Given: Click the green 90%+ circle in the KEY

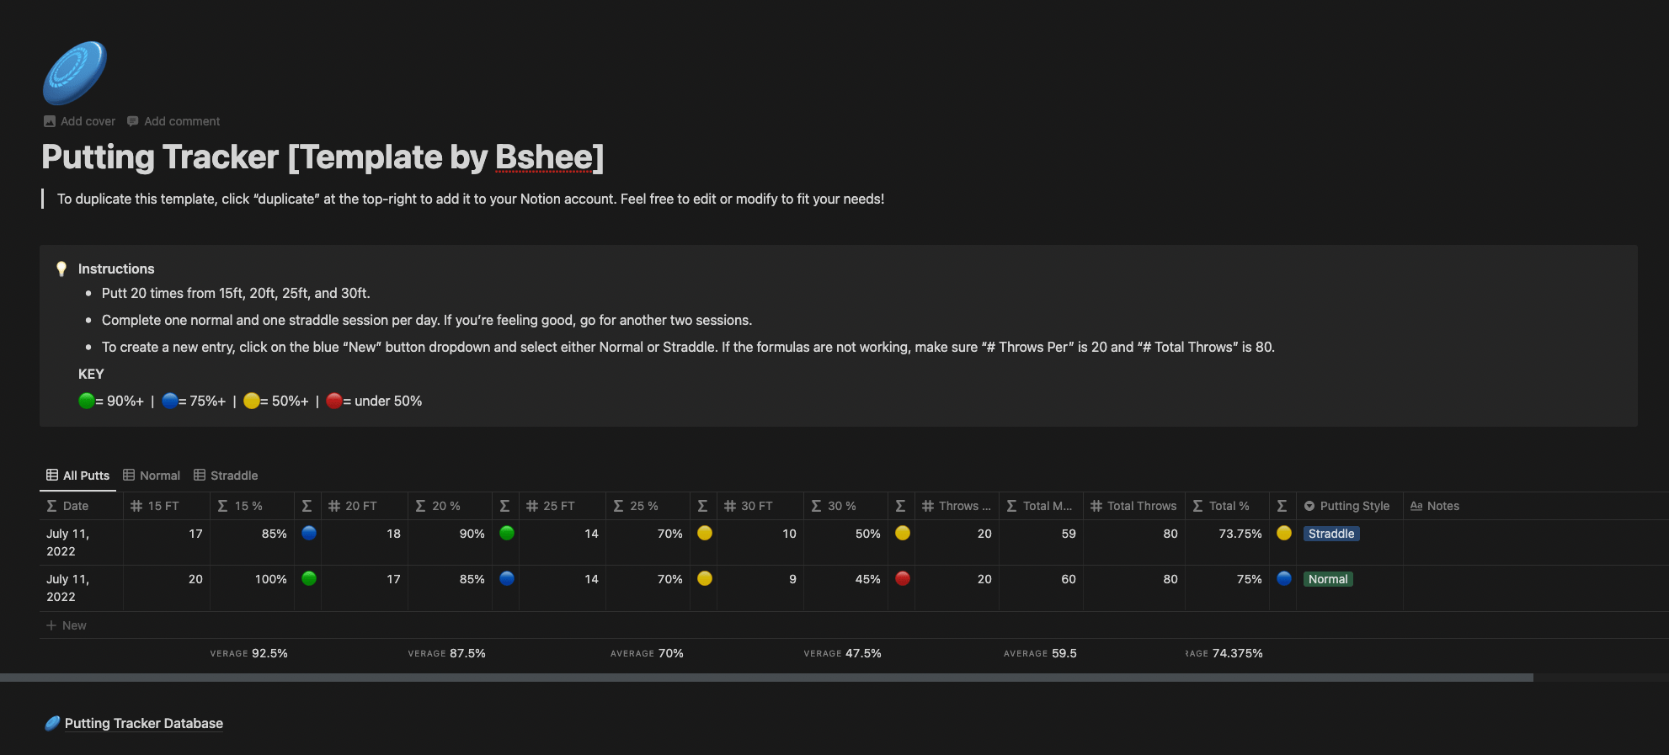Looking at the screenshot, I should 86,401.
